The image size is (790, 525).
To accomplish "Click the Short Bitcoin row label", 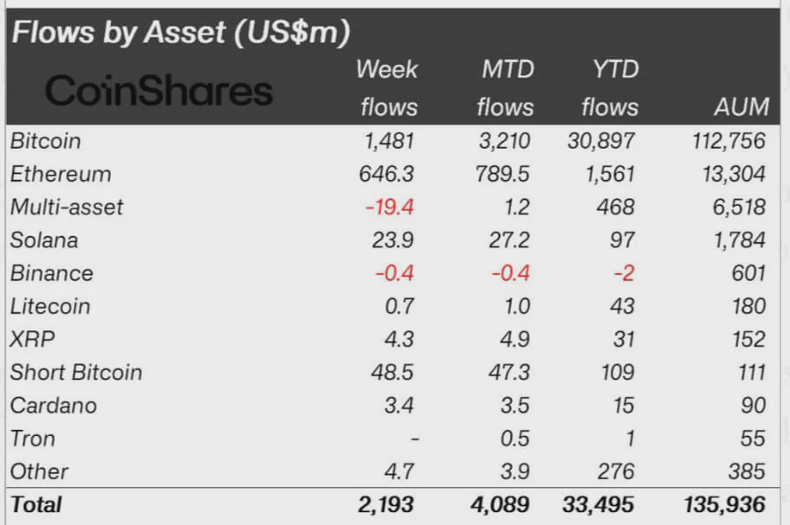I will point(76,372).
